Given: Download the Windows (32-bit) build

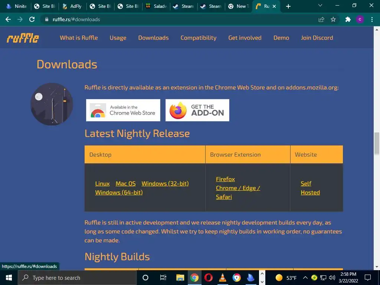Looking at the screenshot, I should (165, 184).
